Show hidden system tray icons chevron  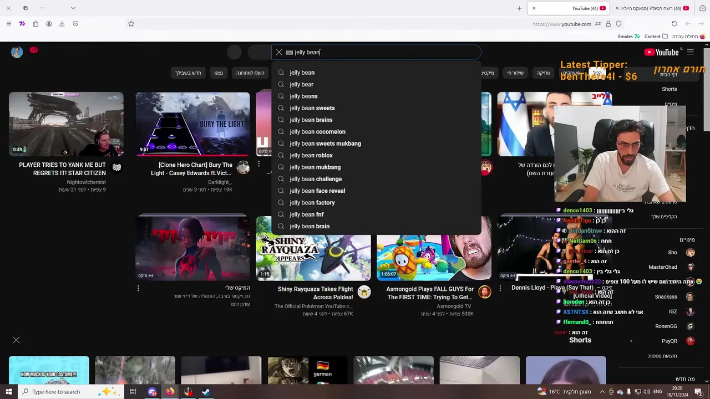tap(603, 392)
